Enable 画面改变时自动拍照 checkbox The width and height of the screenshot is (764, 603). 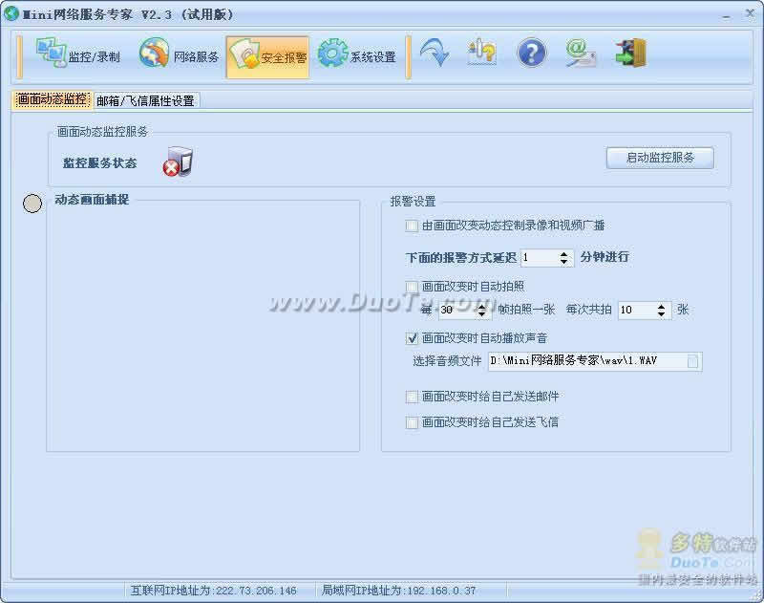coord(412,287)
